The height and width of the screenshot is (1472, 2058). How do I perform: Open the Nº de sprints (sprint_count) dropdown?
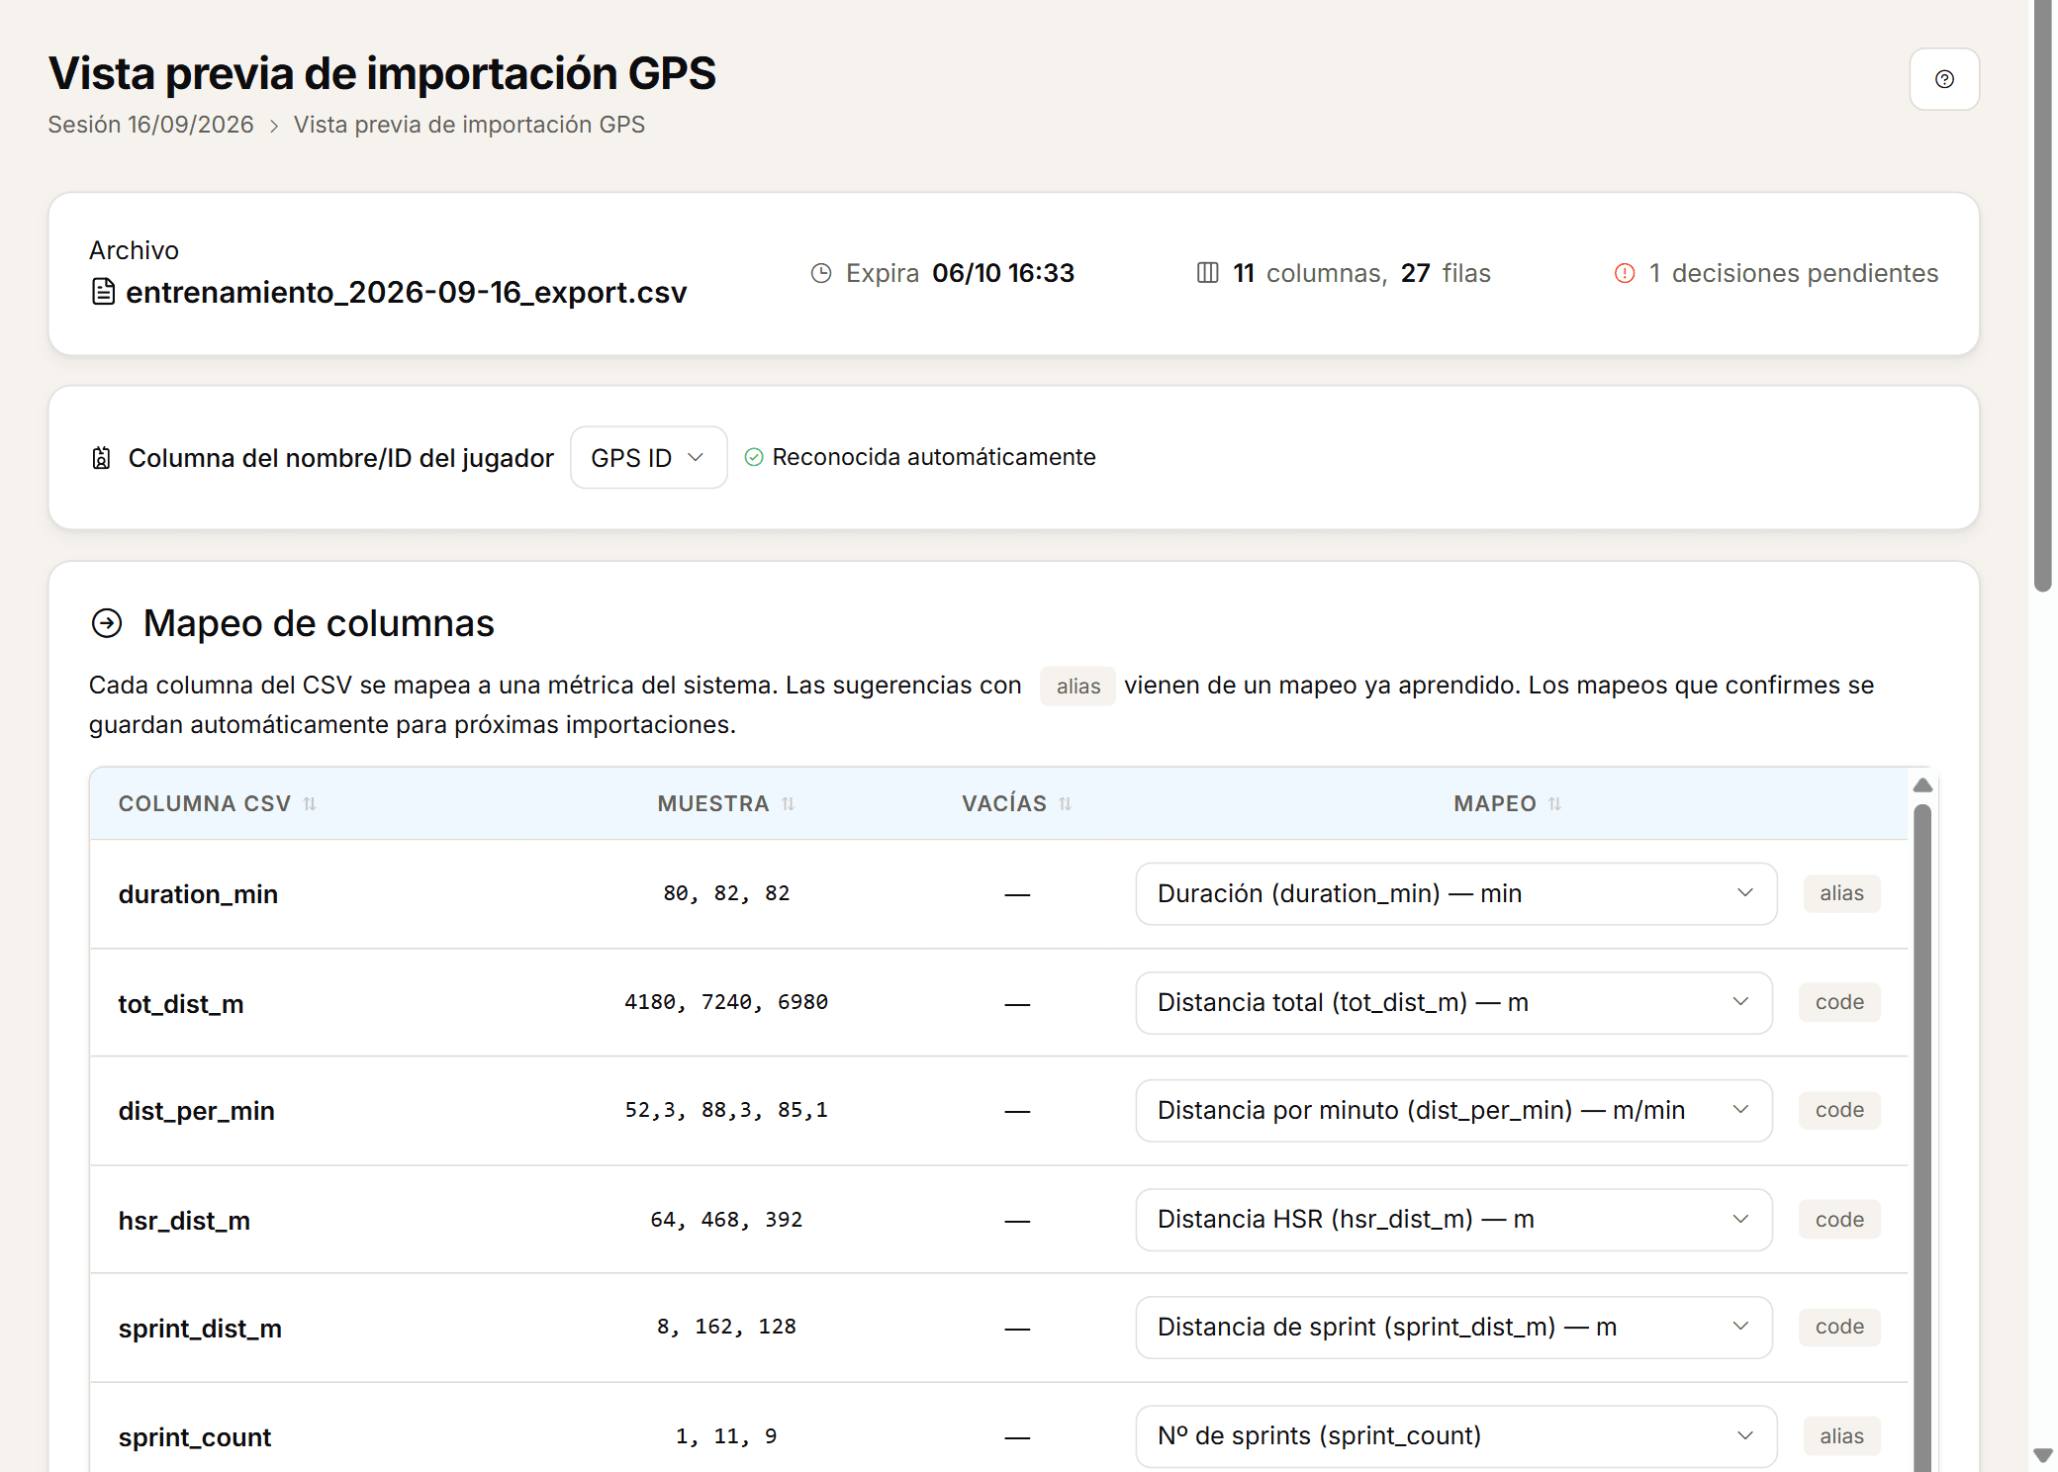point(1455,1435)
